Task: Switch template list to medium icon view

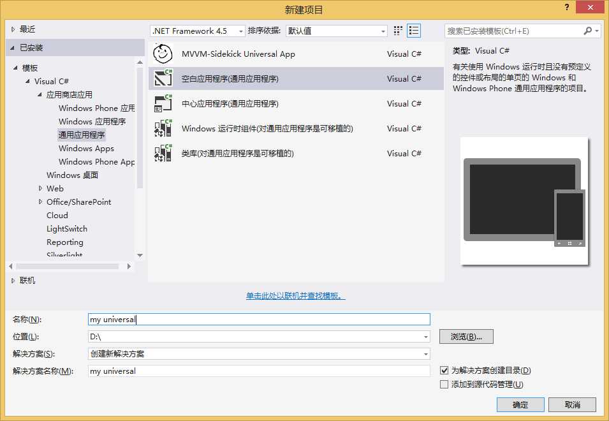Action: pyautogui.click(x=397, y=30)
